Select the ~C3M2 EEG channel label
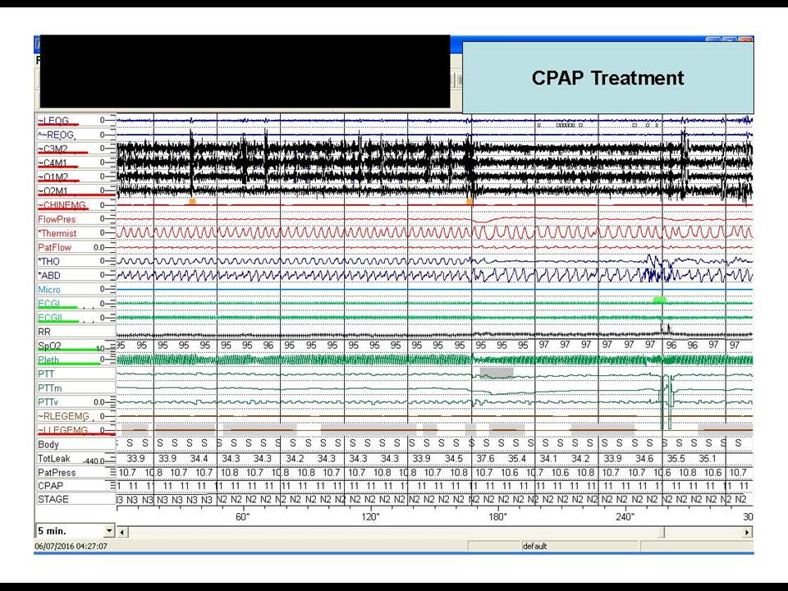 [53, 149]
